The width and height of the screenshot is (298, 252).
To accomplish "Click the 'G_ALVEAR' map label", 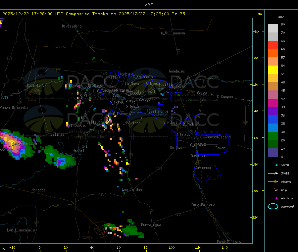I will coord(198,145).
